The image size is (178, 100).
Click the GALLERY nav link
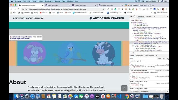(x=39, y=18)
